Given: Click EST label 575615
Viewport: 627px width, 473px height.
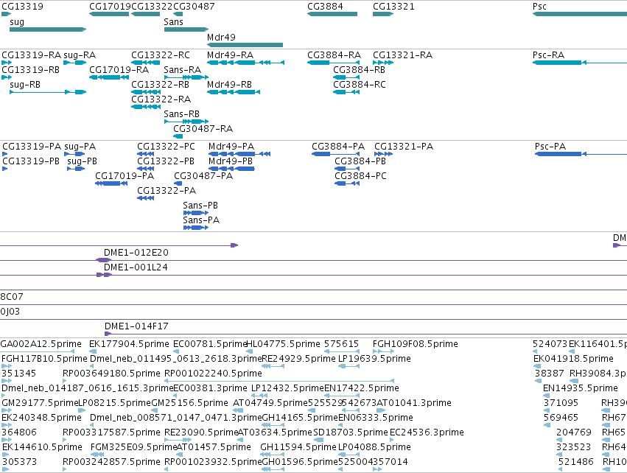Looking at the screenshot, I should pyautogui.click(x=341, y=344).
